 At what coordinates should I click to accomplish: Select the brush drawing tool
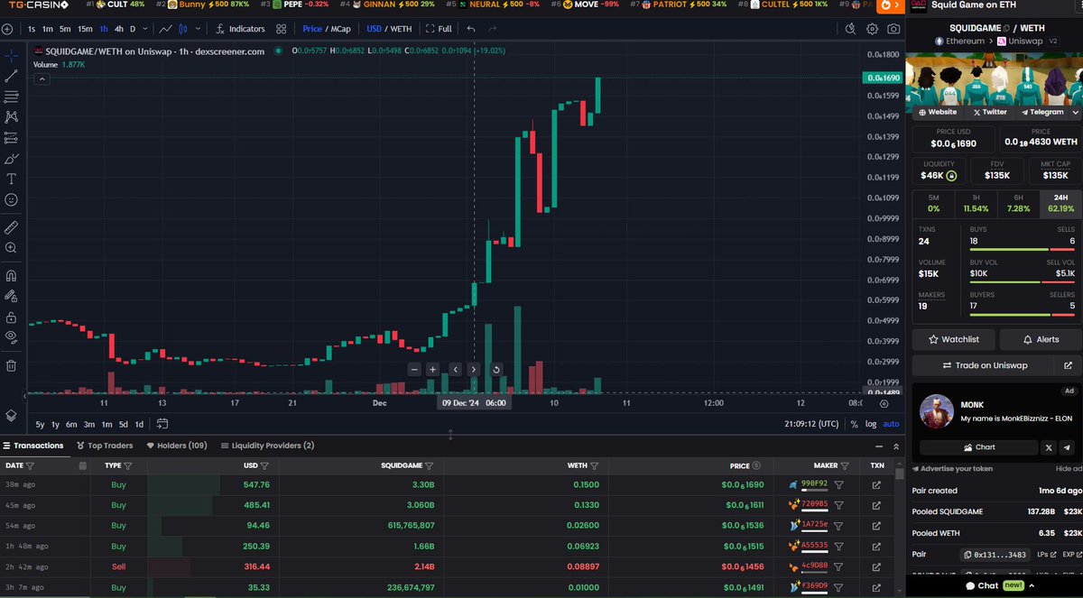11,159
